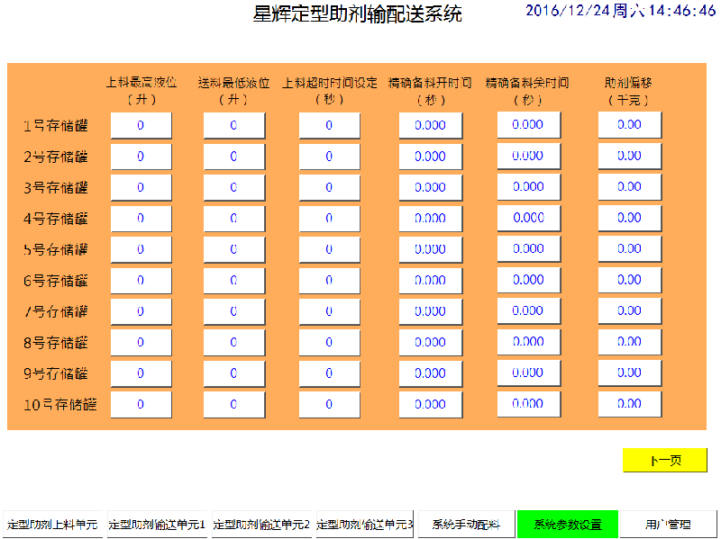Switch to 定型助剂输送单元3 tab
The width and height of the screenshot is (721, 539).
[365, 524]
